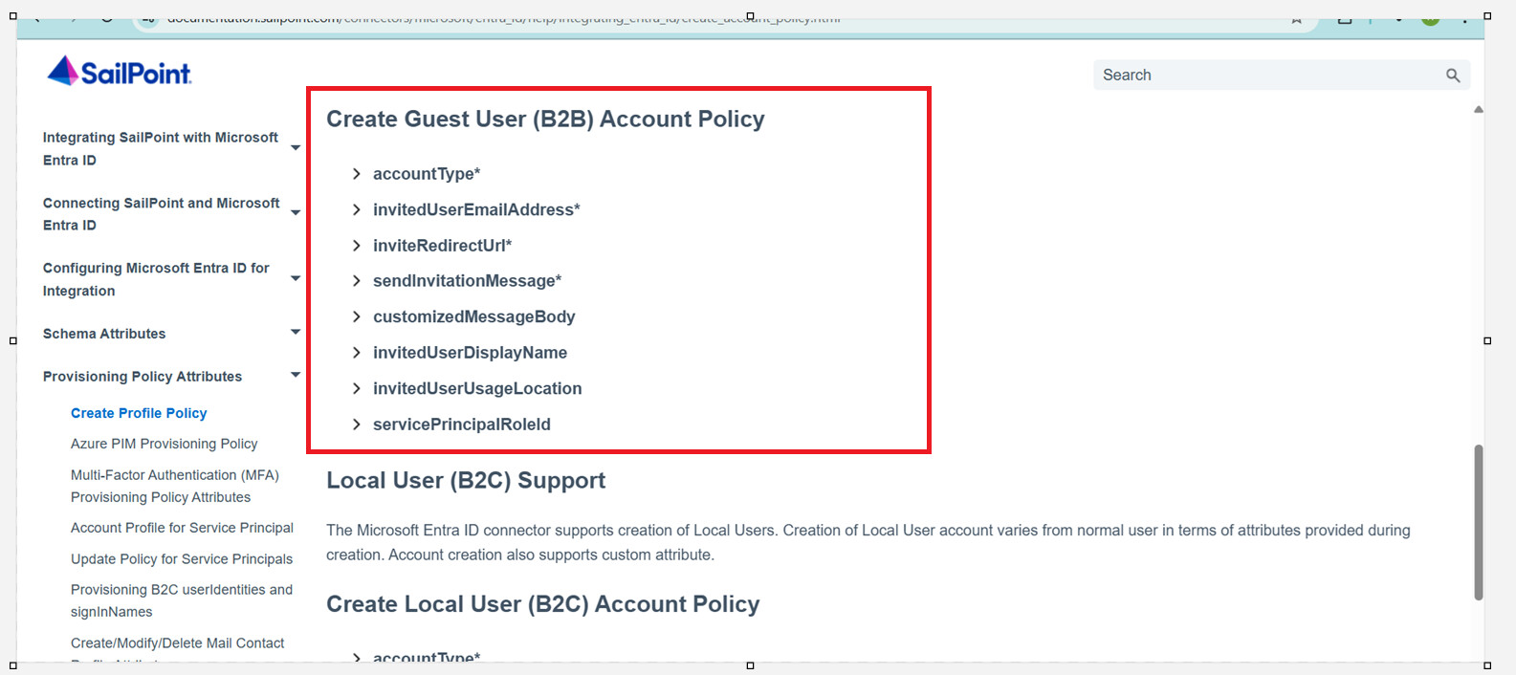Toggle Configuring Microsoft Entra ID for Integration arrow
This screenshot has height=675, width=1516.
point(296,278)
